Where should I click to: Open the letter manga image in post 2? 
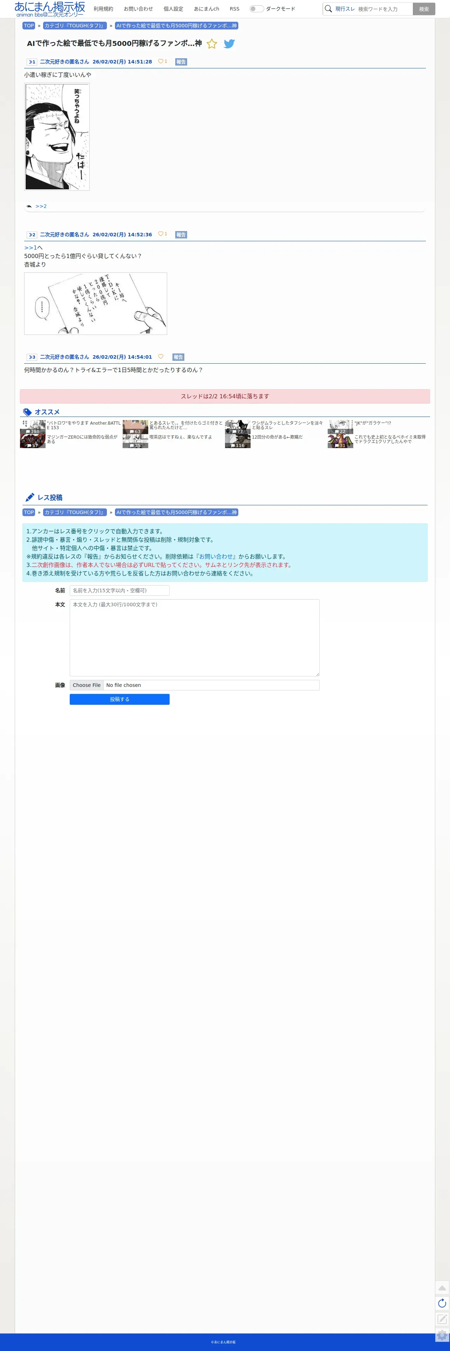coord(95,304)
